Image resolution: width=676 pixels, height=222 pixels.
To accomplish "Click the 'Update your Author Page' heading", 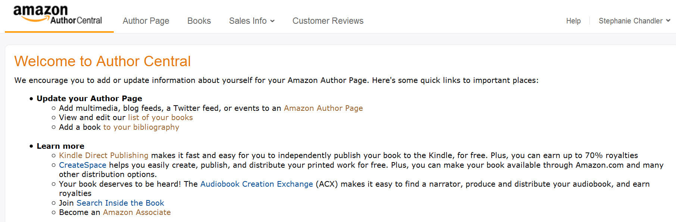I will point(89,99).
